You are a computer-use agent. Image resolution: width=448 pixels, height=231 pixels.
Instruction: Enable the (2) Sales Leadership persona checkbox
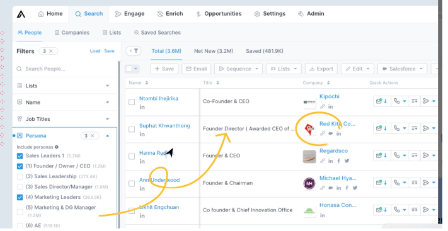(x=20, y=177)
